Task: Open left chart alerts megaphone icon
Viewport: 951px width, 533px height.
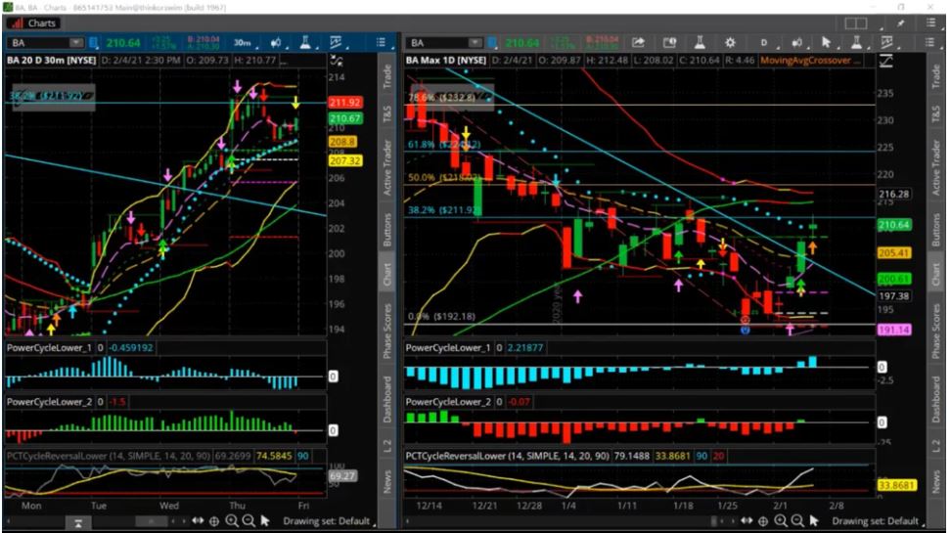Action: pyautogui.click(x=276, y=42)
